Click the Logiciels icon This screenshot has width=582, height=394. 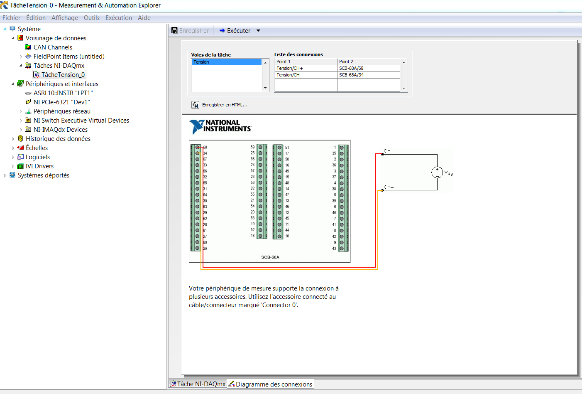[x=20, y=157]
